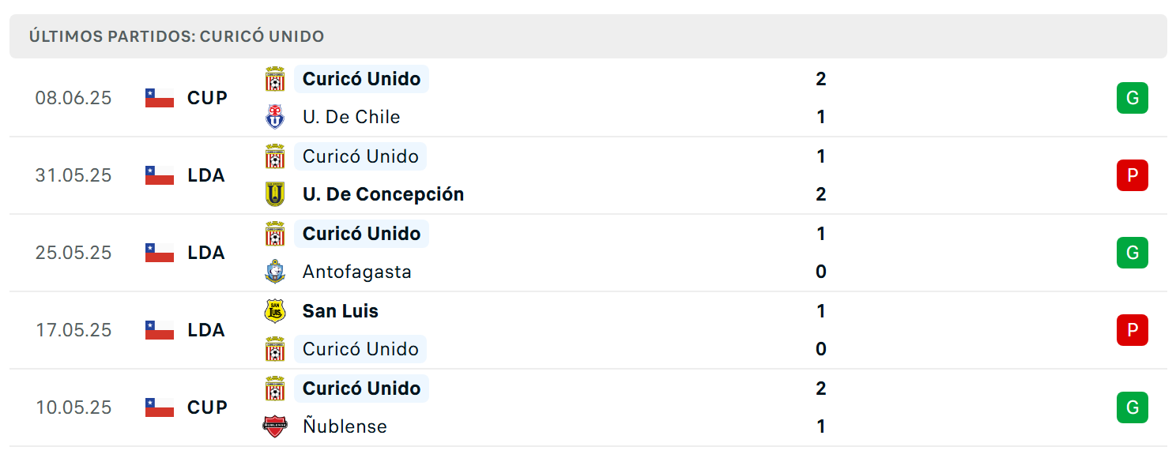1176x458 pixels.
Task: Click Curicó Unido crest in 08.06.25 match
Action: [275, 79]
